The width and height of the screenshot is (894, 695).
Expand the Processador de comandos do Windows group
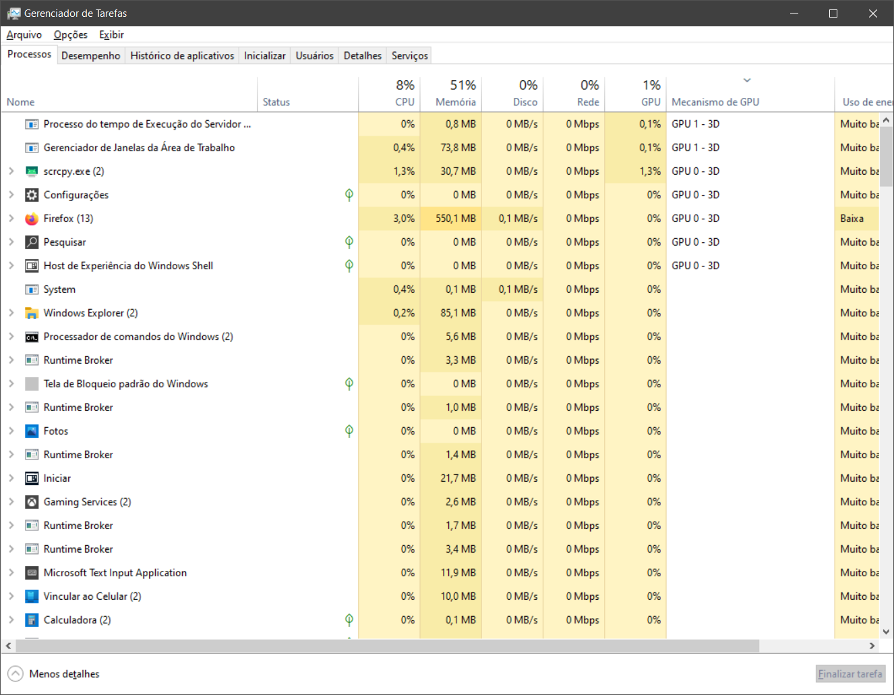(x=11, y=337)
